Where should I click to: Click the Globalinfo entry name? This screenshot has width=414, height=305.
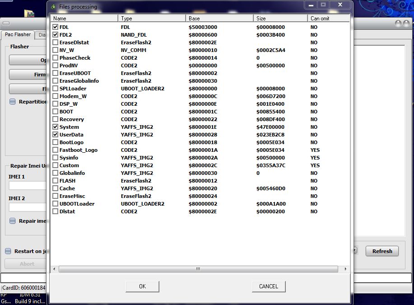coord(72,173)
